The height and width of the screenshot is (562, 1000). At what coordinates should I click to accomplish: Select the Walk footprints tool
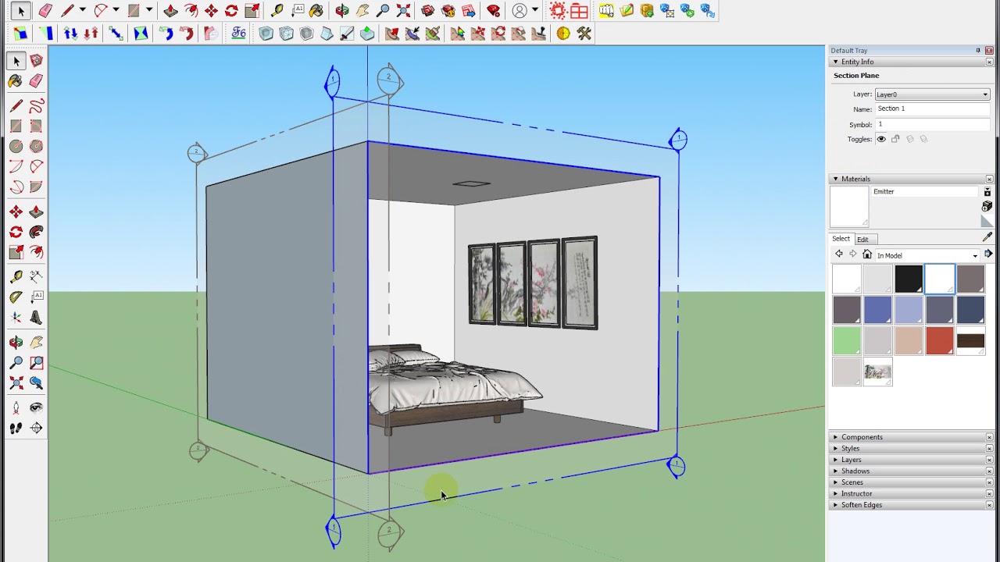click(x=16, y=428)
